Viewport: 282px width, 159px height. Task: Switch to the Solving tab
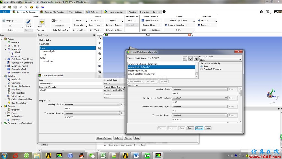coord(93,12)
